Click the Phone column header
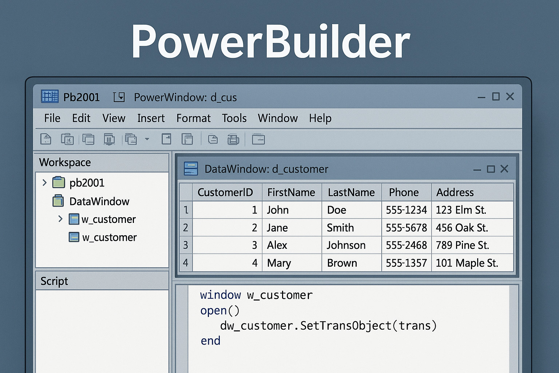The height and width of the screenshot is (373, 559). point(407,192)
